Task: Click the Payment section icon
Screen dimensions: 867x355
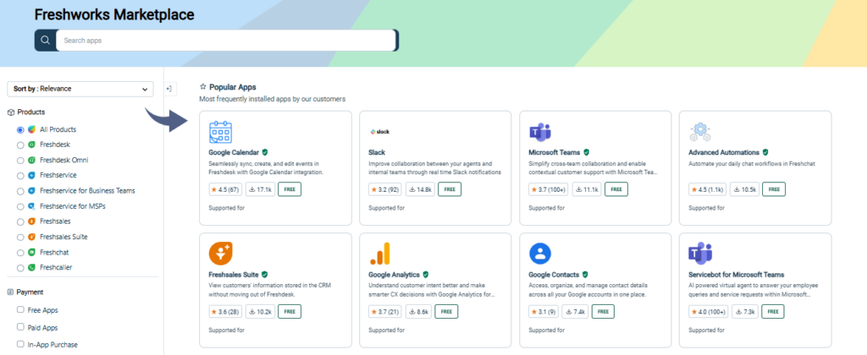Action: 10,292
